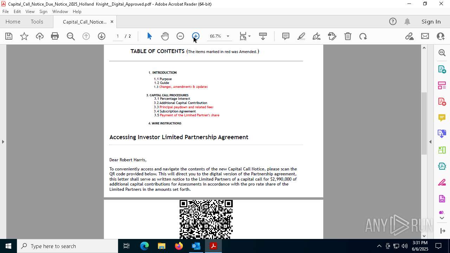This screenshot has height=253, width=450.
Task: Show more tools in right pane
Action: (442, 218)
